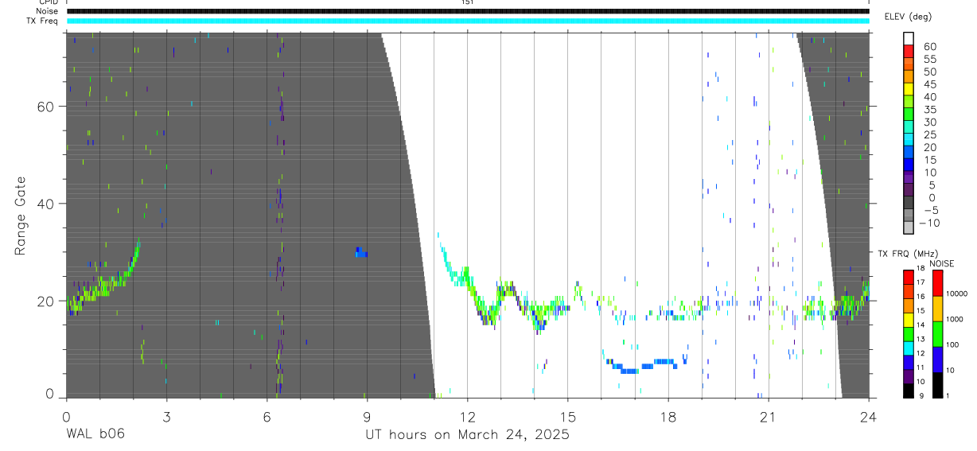This screenshot has height=451, width=977.
Task: Pick the green swatch in the NOISE colorbar
Action: pyautogui.click(x=937, y=333)
